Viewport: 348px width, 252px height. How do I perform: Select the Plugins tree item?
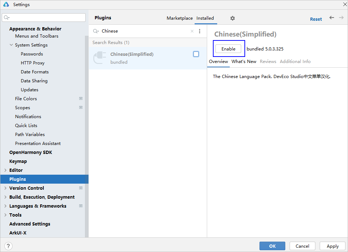[44, 179]
